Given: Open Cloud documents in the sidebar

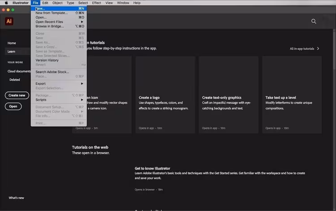Looking at the screenshot, I should point(19,71).
